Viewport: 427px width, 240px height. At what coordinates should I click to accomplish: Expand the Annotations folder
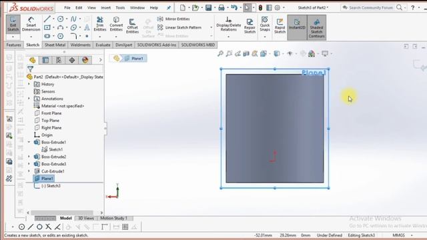tap(29, 99)
